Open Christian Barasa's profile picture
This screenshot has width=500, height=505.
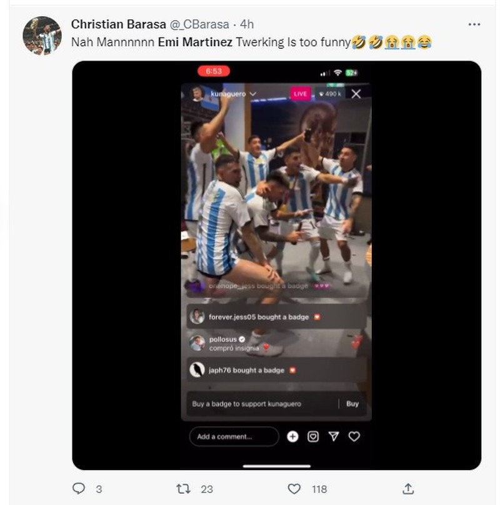[42, 36]
